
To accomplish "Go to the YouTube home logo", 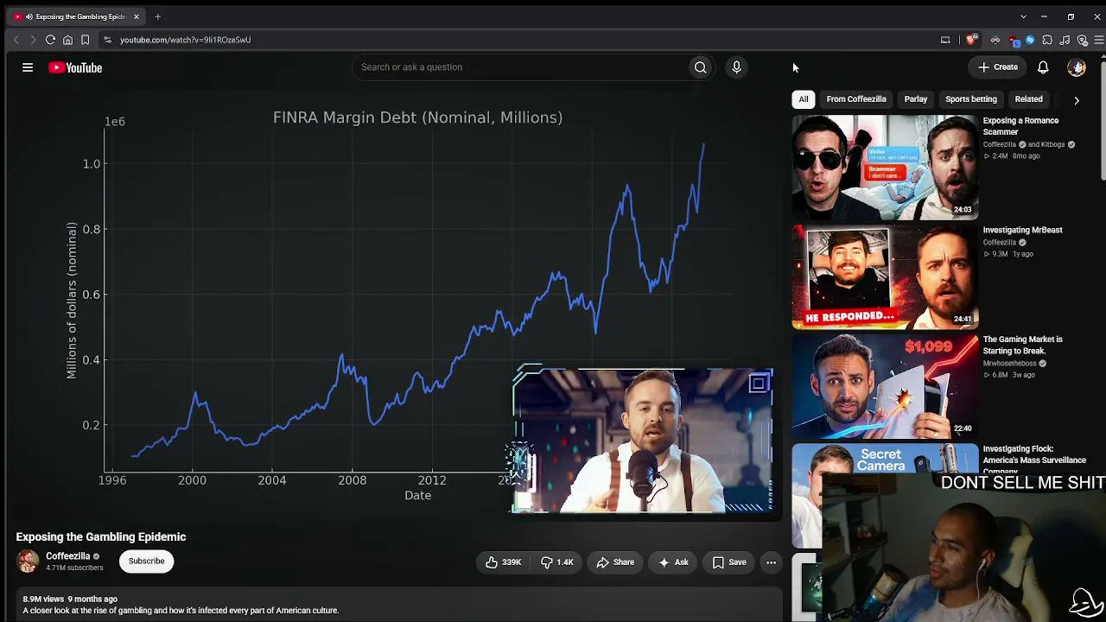I will point(75,67).
